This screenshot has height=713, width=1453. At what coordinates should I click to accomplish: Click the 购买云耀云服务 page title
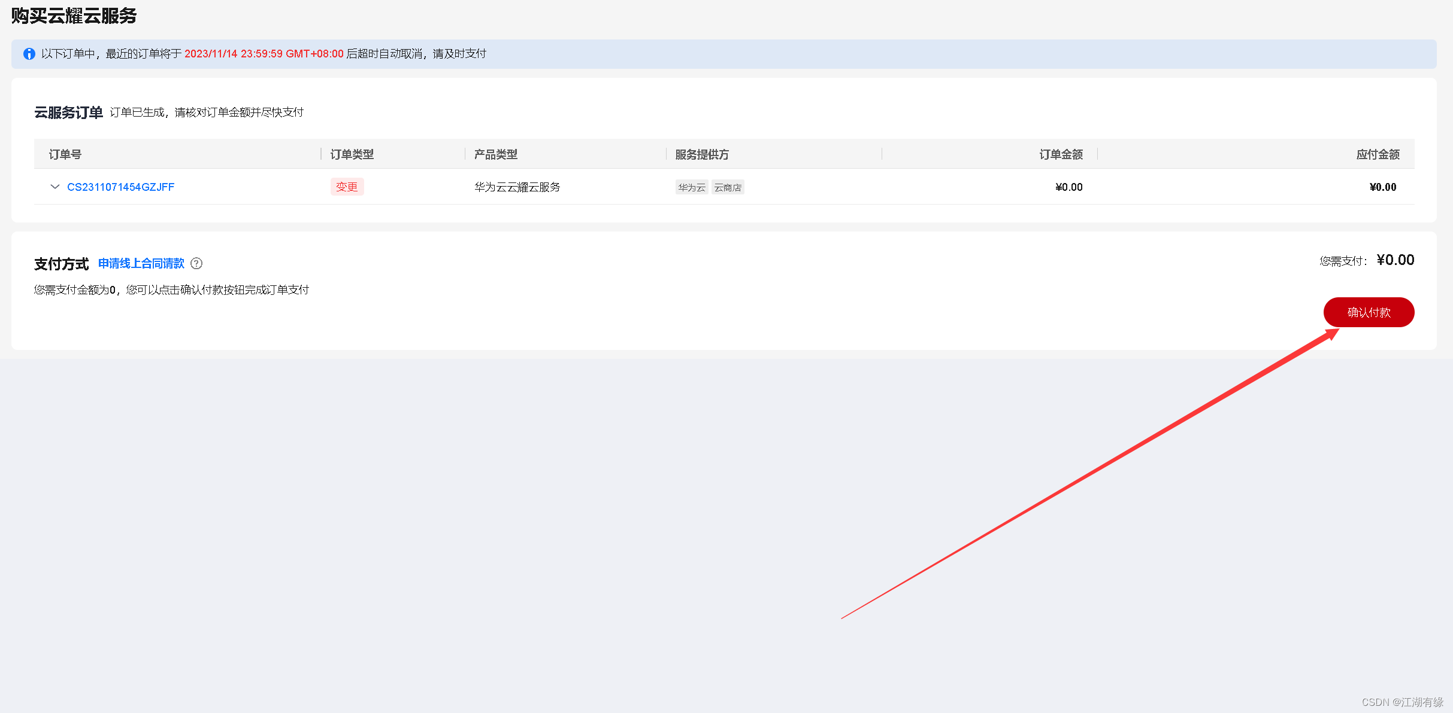[x=74, y=16]
